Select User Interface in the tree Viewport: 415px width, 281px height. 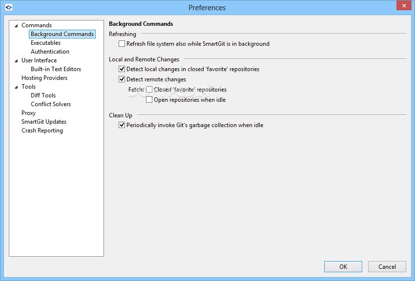[x=39, y=60]
